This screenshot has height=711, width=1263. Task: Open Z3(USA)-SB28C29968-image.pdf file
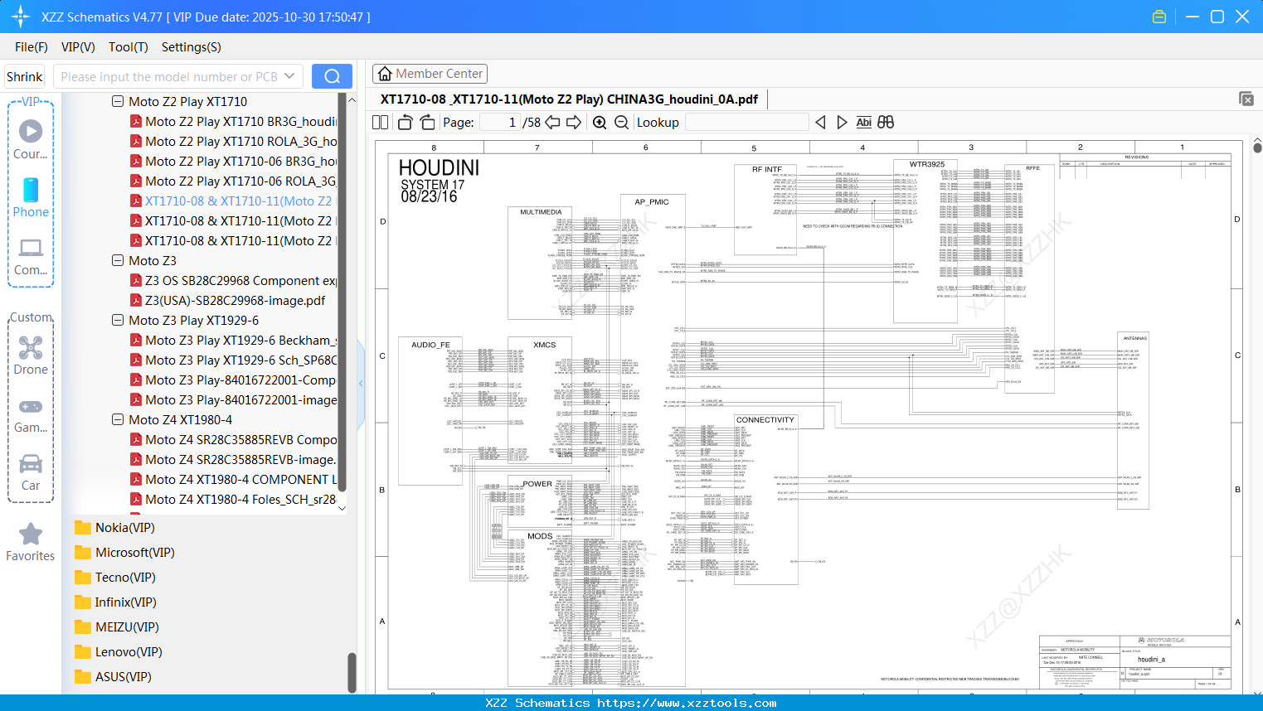pos(235,301)
